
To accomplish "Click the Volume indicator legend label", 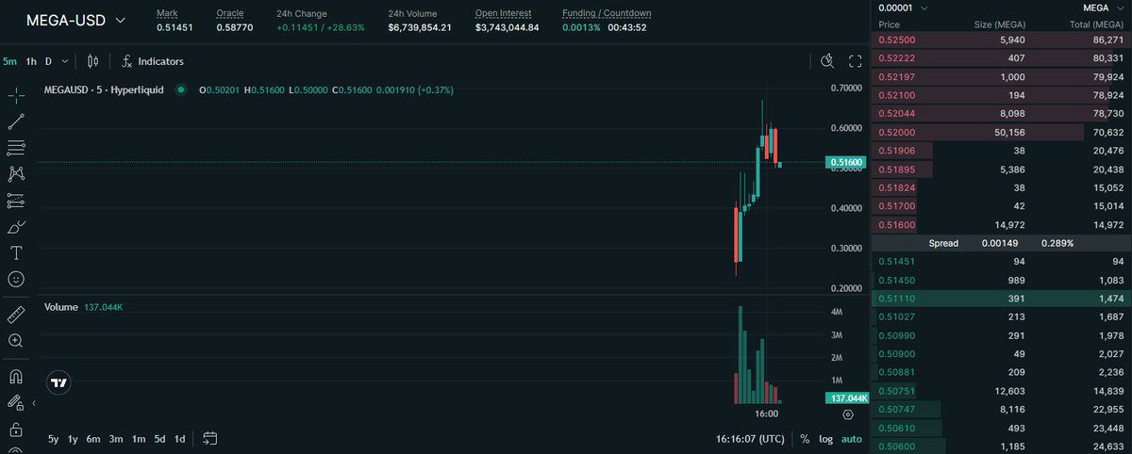I will coord(62,308).
